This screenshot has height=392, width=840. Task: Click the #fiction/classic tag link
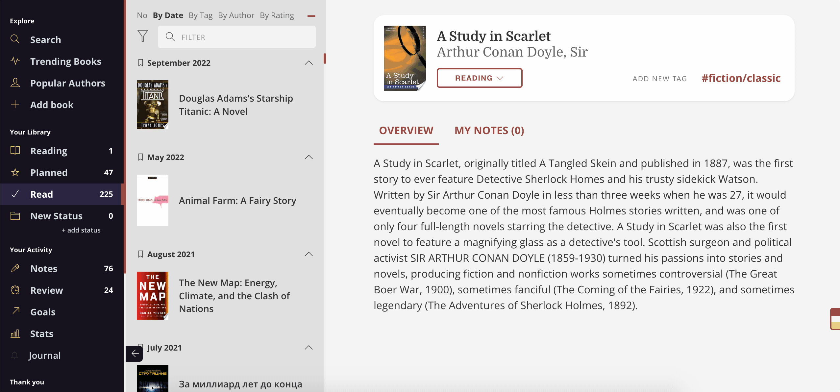[741, 78]
